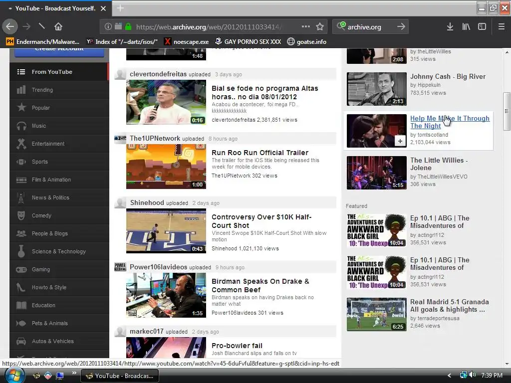Click the taskbar volume speaker icon

[473, 375]
